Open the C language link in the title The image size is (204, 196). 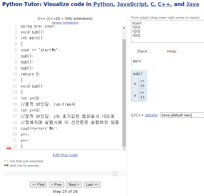[152, 4]
